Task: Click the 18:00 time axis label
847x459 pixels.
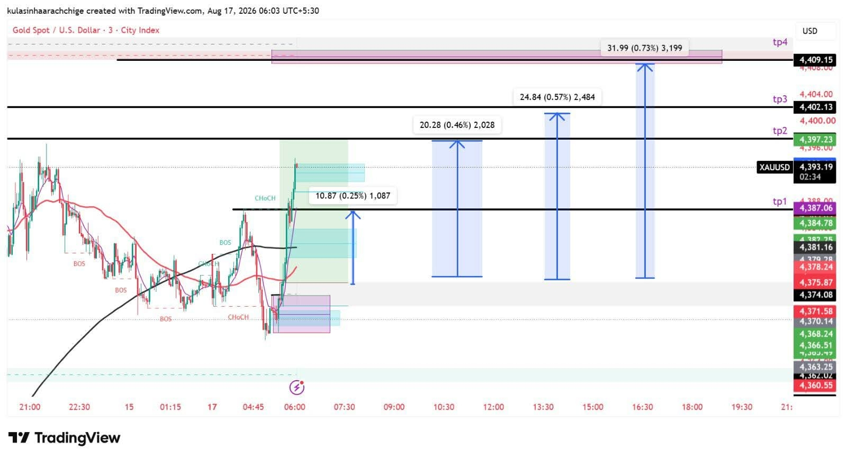Action: point(692,407)
